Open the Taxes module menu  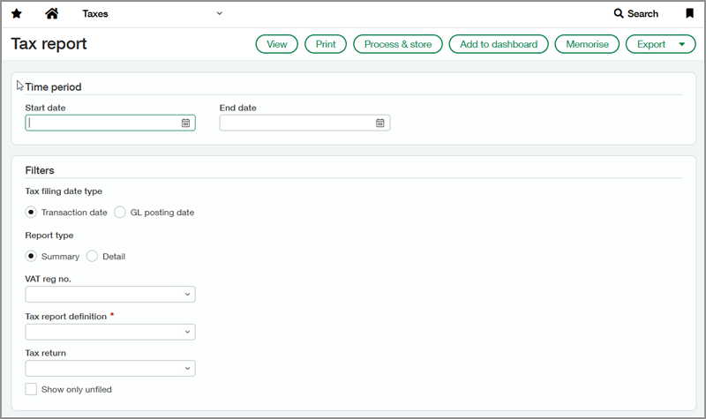152,14
